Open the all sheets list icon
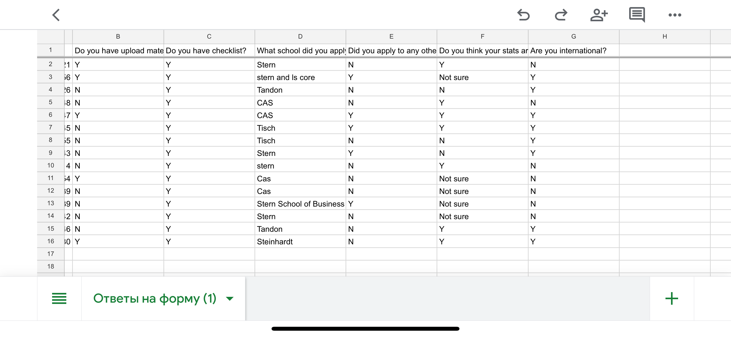The width and height of the screenshot is (731, 337). click(x=59, y=298)
